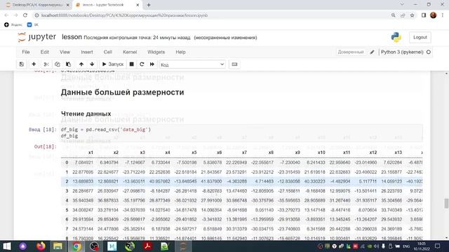The height and width of the screenshot is (252, 449).
Task: Insert a cell below with the plus icon
Action: point(34,64)
